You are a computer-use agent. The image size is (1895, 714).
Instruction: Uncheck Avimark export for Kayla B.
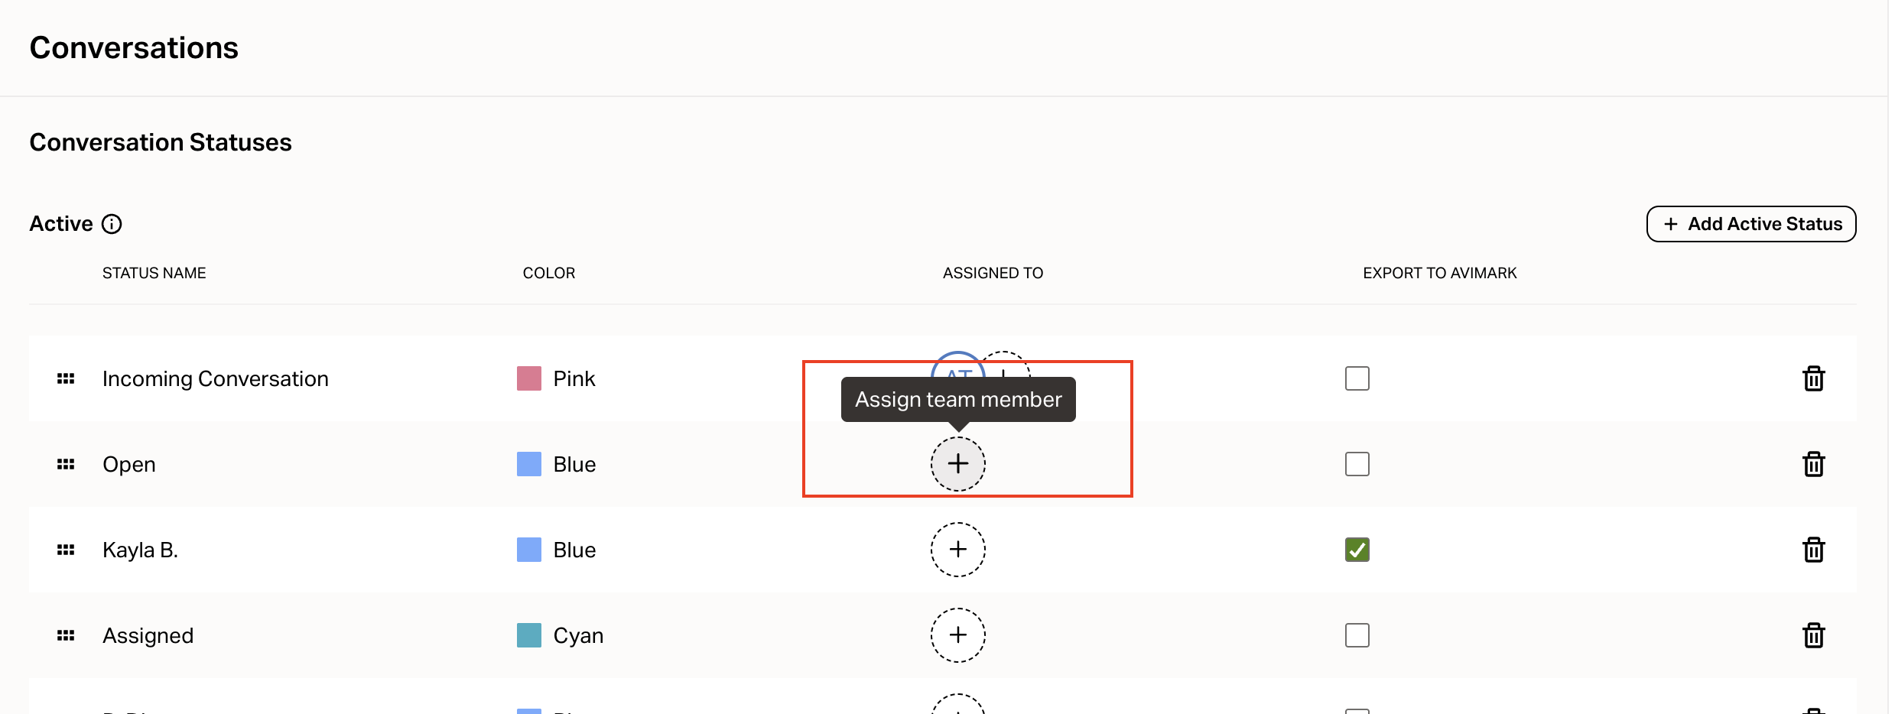click(x=1357, y=550)
